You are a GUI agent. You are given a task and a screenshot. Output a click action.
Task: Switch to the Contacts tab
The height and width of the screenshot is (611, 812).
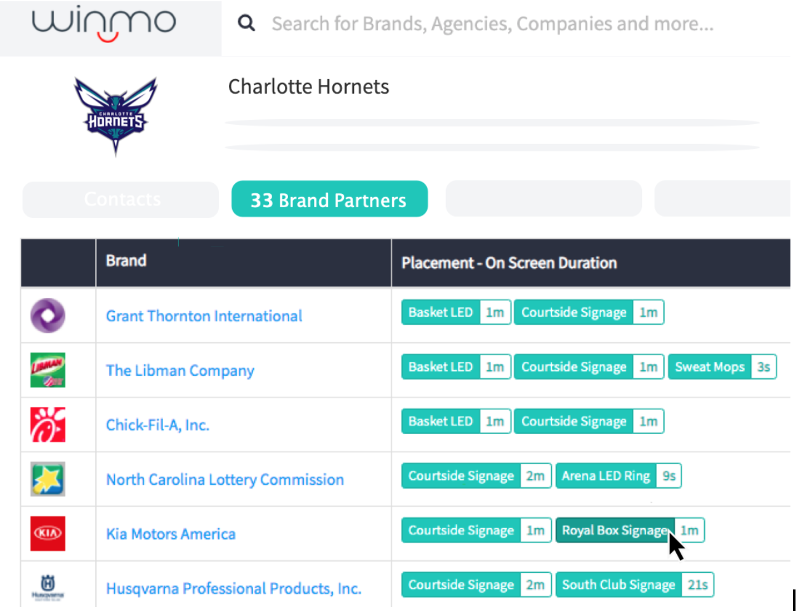point(121,200)
